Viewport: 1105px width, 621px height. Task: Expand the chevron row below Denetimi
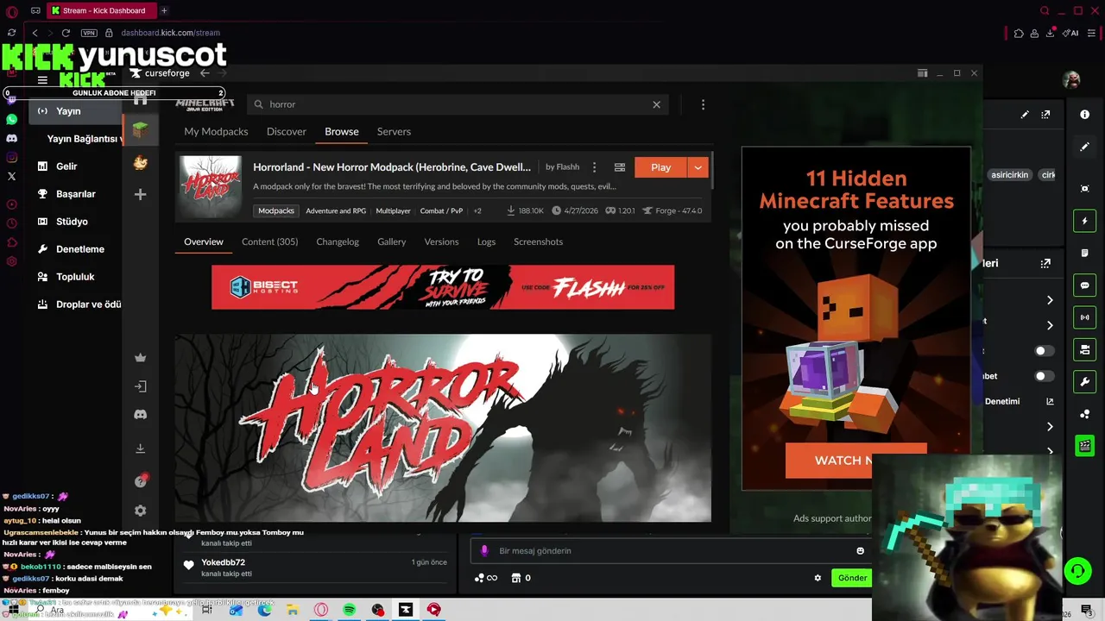tap(1050, 427)
